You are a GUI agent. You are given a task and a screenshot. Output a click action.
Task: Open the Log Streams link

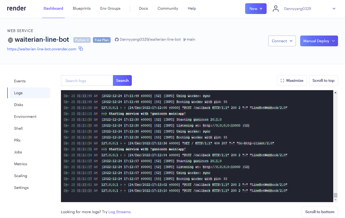(120, 212)
